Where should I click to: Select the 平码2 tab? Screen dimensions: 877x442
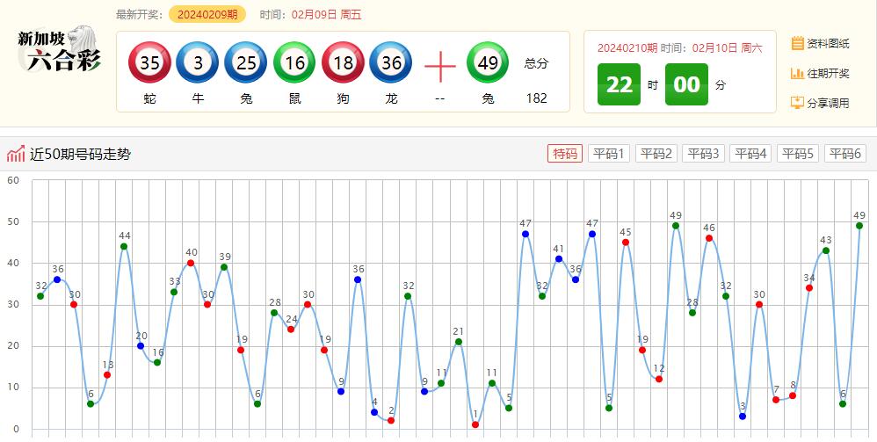656,154
